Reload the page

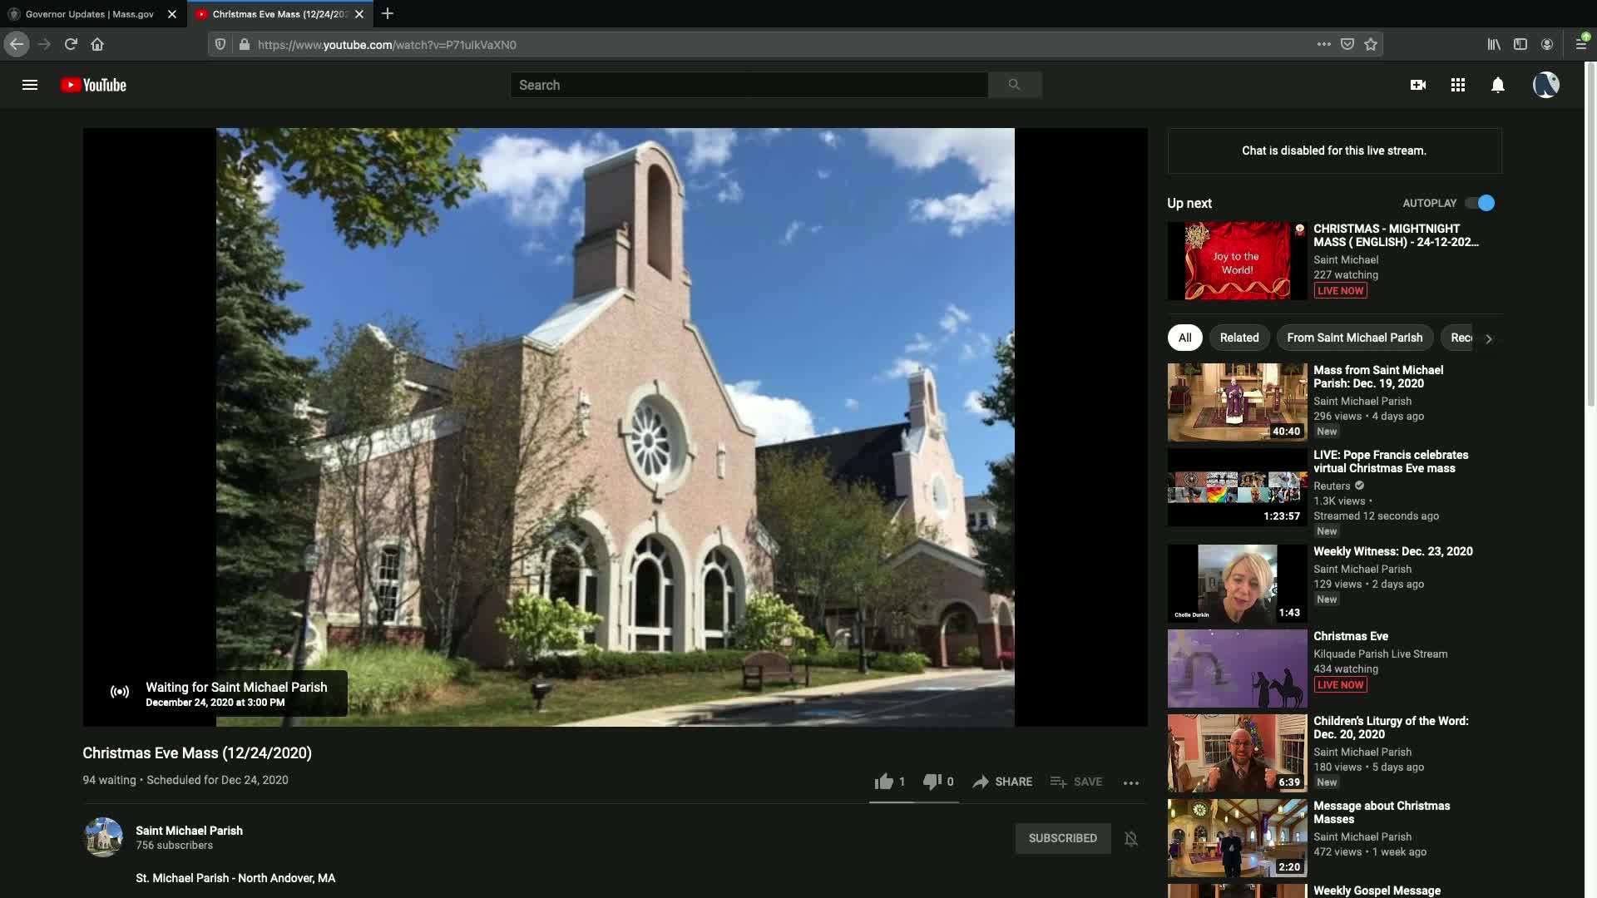pyautogui.click(x=71, y=44)
